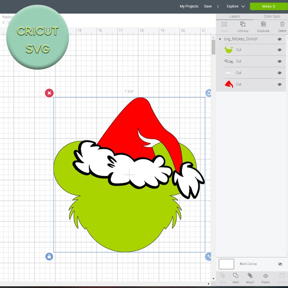Click the green Grinch face shape on canvas
Viewport: 288px width, 288px height.
coord(125,217)
